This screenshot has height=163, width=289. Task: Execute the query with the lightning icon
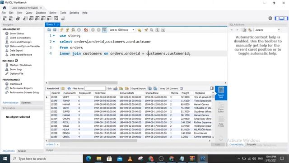click(x=62, y=30)
